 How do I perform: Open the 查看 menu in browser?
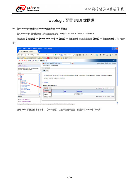click(x=30, y=48)
